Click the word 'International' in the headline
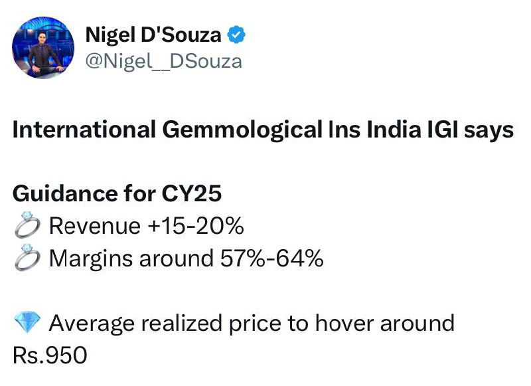 pos(84,130)
